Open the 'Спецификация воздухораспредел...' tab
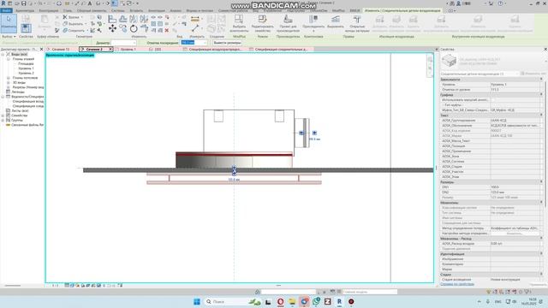This screenshot has width=548, height=308. 215,50
